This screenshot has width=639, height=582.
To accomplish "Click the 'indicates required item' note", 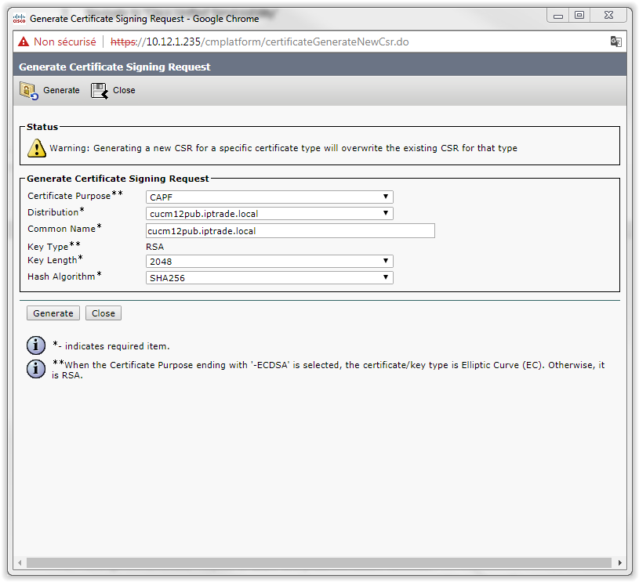I will pos(111,345).
